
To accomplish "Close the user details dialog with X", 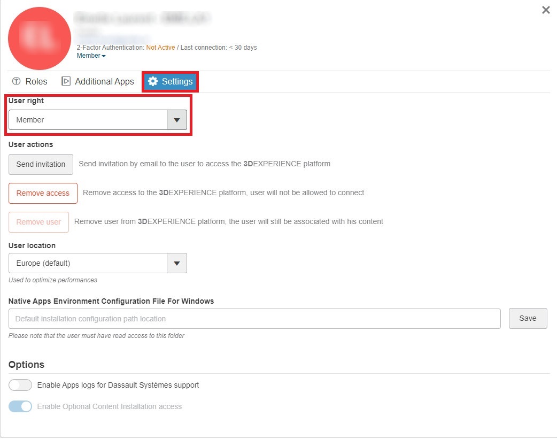I will click(546, 10).
